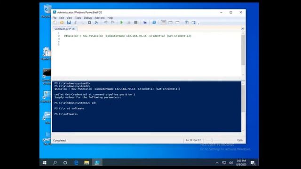Redo the edit with the Redo arrow
Viewport: 301px width, 169px height.
pyautogui.click(x=112, y=23)
